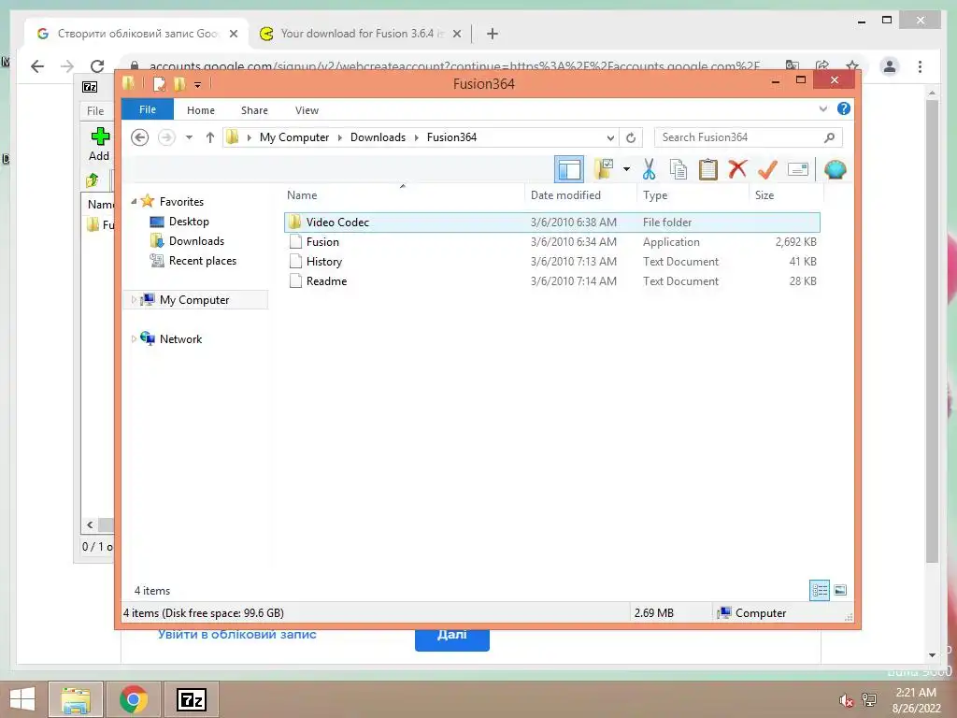
Task: Open the View ribbon tab
Action: 307,110
